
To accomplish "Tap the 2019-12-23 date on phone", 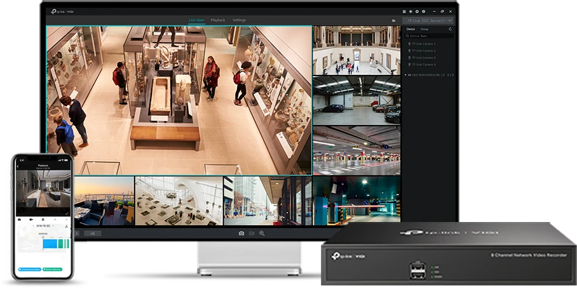I will point(43,226).
